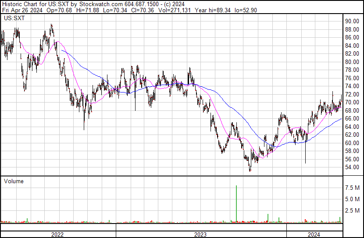
Task: Click the US:SXT symbol label in chart
Action: (14, 18)
